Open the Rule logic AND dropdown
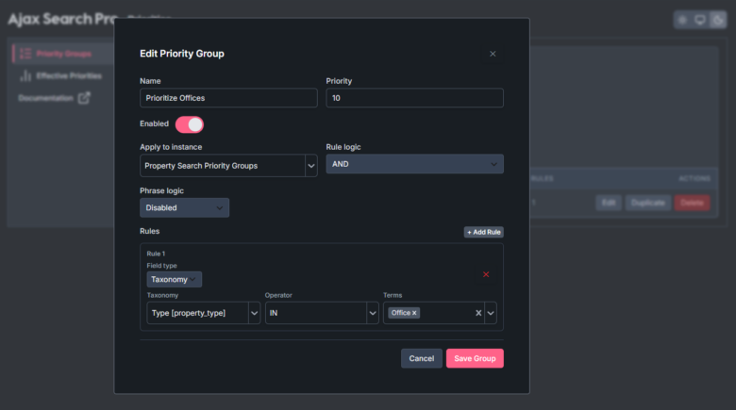Image resolution: width=736 pixels, height=410 pixels. click(414, 164)
